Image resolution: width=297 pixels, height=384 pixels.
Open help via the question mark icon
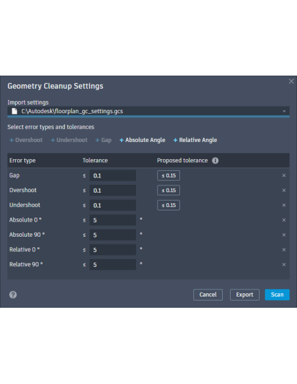pyautogui.click(x=13, y=295)
